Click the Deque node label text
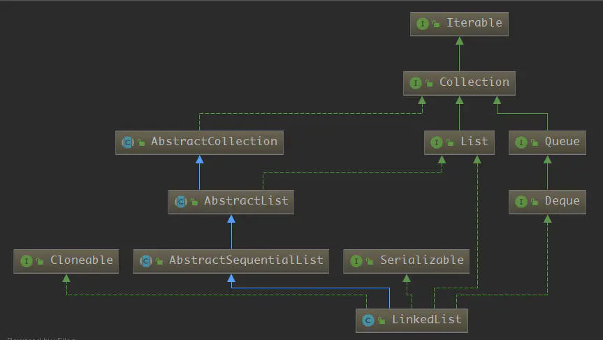 (x=562, y=201)
